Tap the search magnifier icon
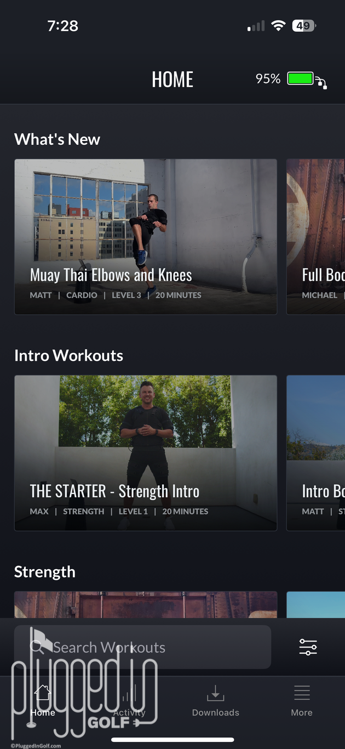The height and width of the screenshot is (749, 345). (37, 647)
